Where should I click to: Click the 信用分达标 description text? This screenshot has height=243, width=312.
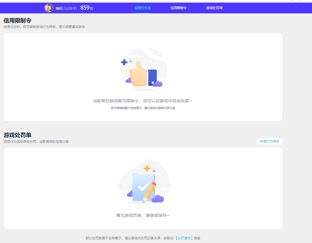click(x=44, y=27)
